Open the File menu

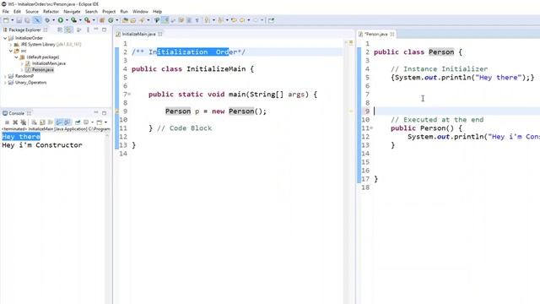(6, 11)
